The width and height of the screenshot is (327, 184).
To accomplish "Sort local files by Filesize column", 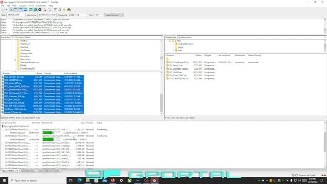I will (x=39, y=73).
